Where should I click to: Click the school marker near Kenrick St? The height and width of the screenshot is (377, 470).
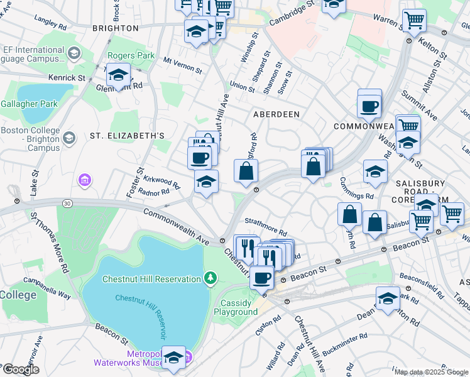point(118,75)
